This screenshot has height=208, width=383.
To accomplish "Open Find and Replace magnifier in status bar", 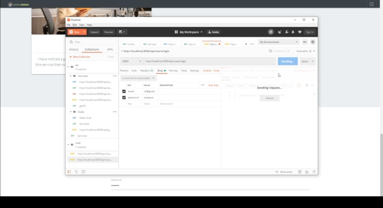I will coord(76,172).
